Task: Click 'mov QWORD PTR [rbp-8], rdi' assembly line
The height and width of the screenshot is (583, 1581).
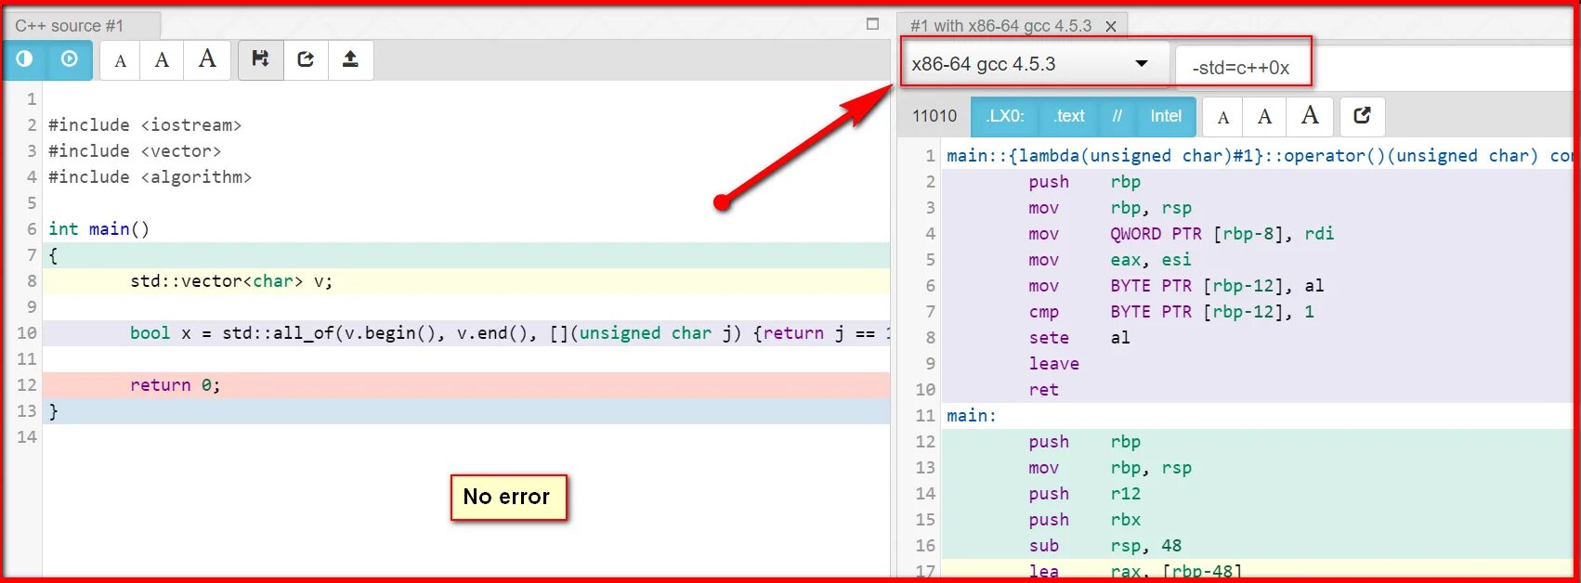Action: pos(1181,234)
